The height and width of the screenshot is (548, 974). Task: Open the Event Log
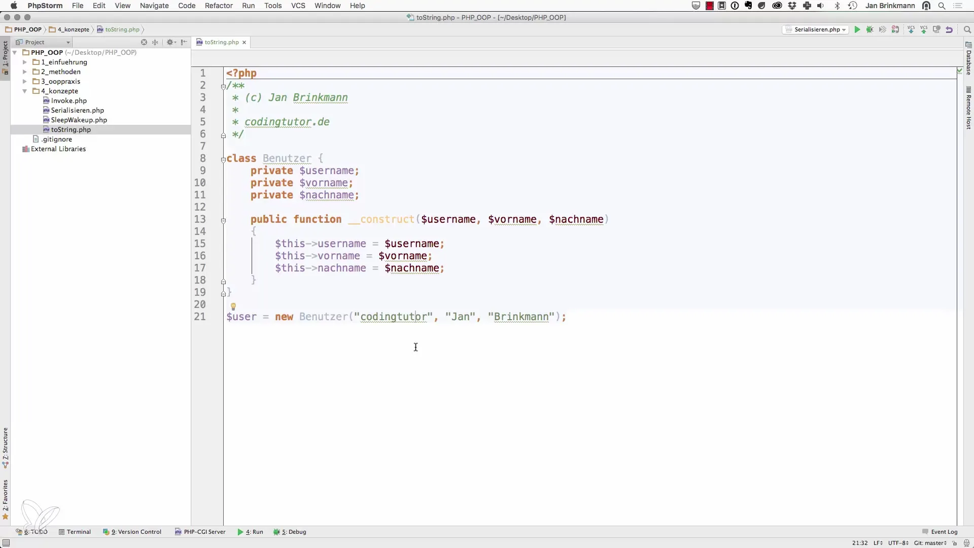point(940,532)
